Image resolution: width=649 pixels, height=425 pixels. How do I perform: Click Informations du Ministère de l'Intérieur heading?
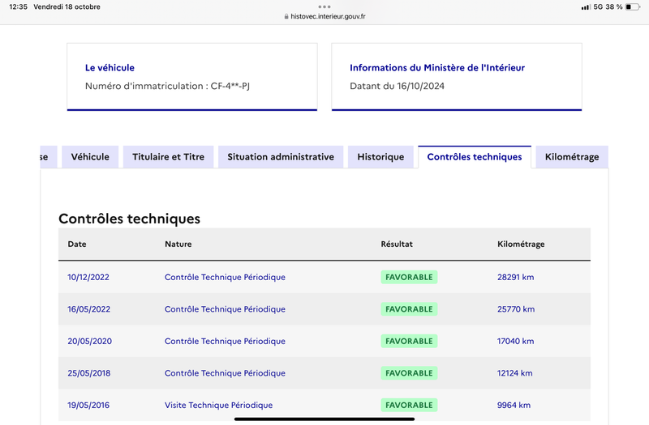coord(437,68)
